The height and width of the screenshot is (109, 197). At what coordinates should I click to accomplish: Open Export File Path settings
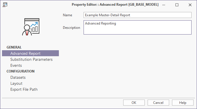click(24, 89)
